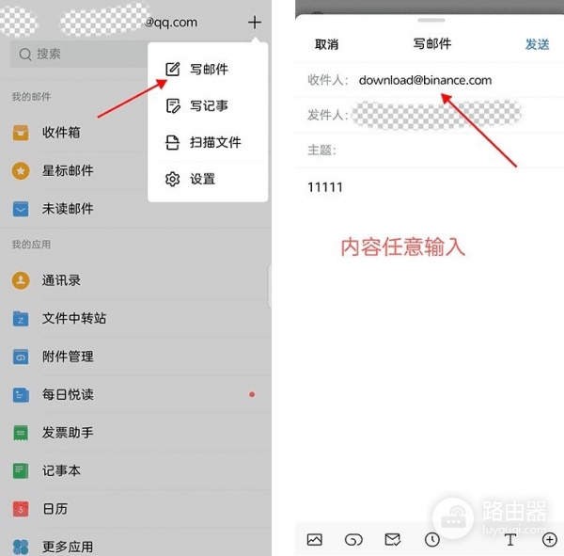Open 记事本 notebook
564x556 pixels.
(61, 471)
